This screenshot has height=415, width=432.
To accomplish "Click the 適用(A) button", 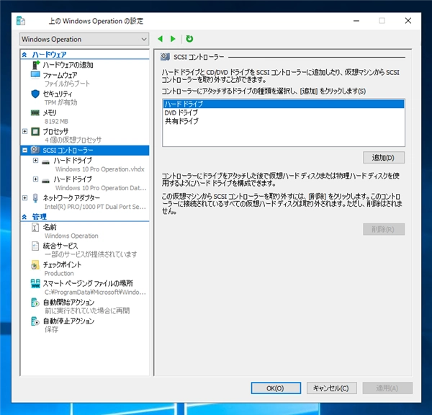I will [387, 388].
